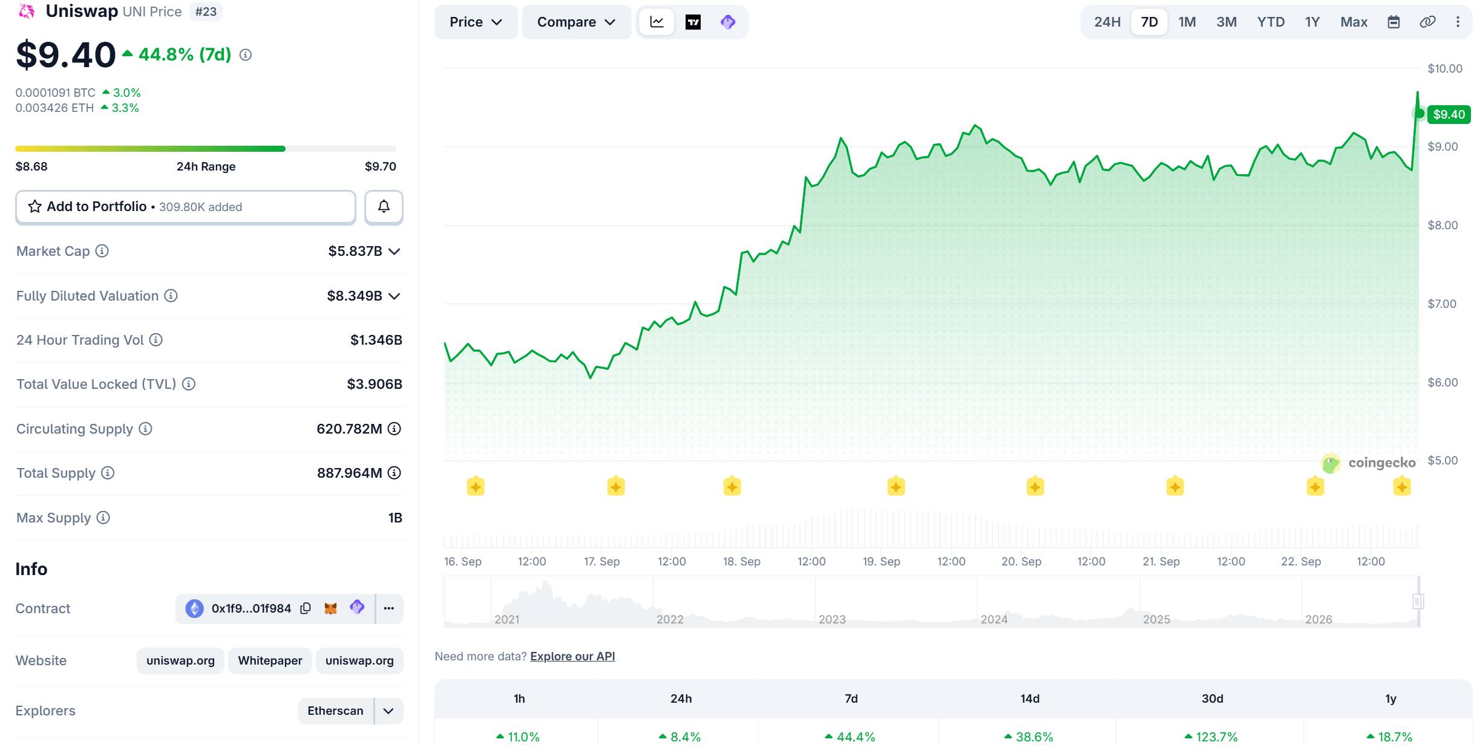The height and width of the screenshot is (745, 1477).
Task: Open the Whitepaper link
Action: pos(270,661)
